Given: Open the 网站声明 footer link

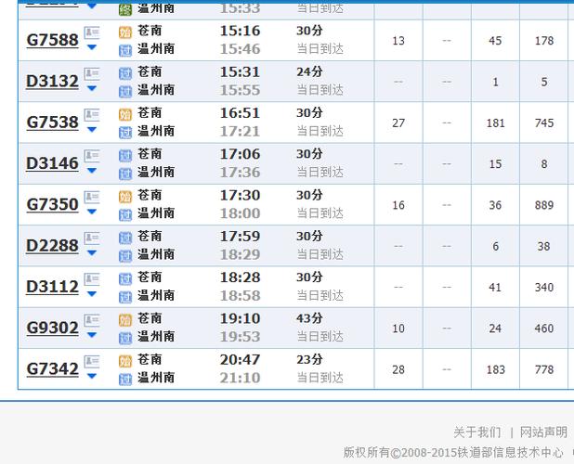Looking at the screenshot, I should pos(543,432).
